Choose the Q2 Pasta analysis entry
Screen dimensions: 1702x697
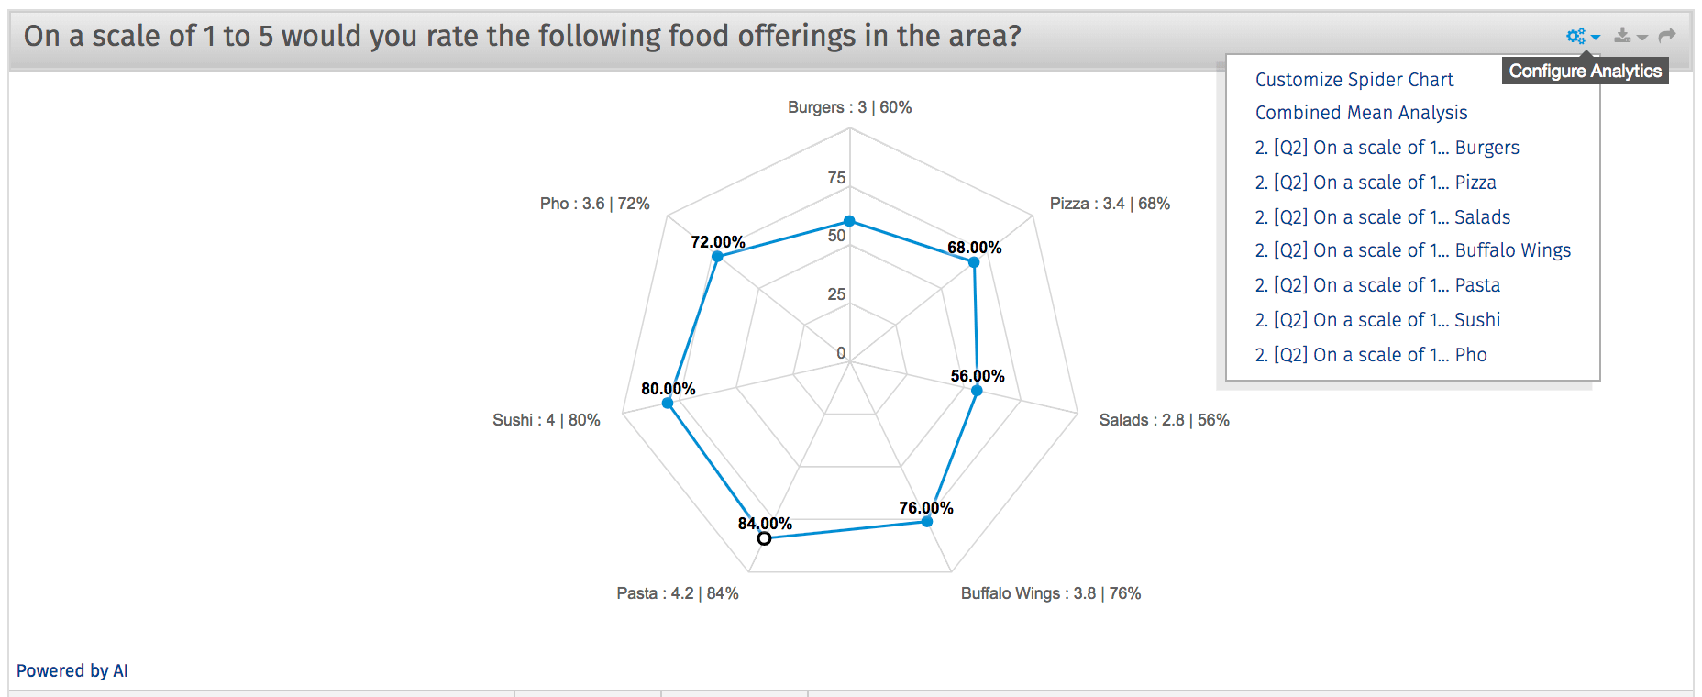pos(1377,285)
